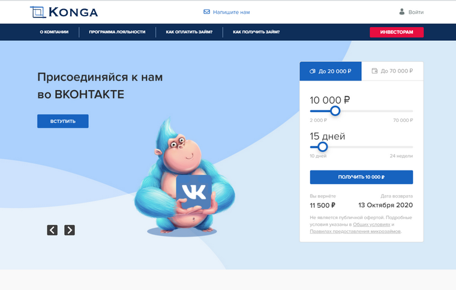Switch to the До 70 000 ₽ tab
Image resolution: width=456 pixels, height=290 pixels.
click(x=392, y=71)
